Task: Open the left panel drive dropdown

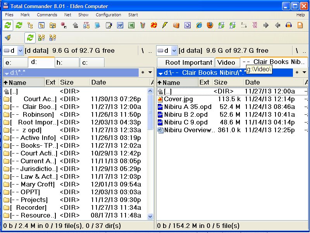Action: pyautogui.click(x=20, y=51)
